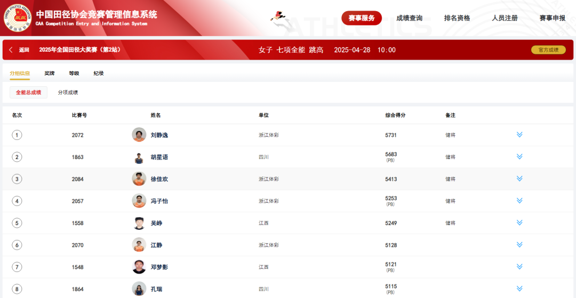Click 四川 unit in 胡星语 row
This screenshot has height=298, width=576.
click(263, 157)
